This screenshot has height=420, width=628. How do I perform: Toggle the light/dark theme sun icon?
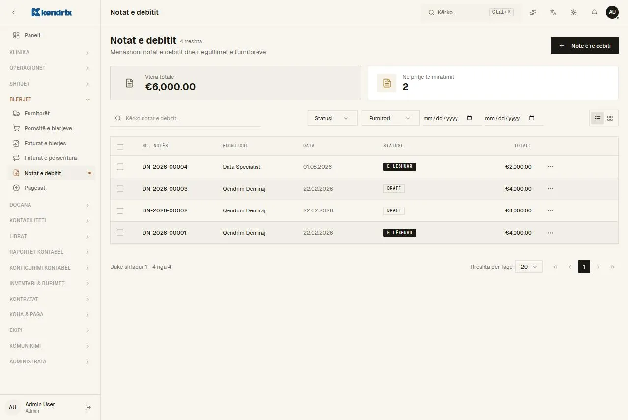[573, 12]
